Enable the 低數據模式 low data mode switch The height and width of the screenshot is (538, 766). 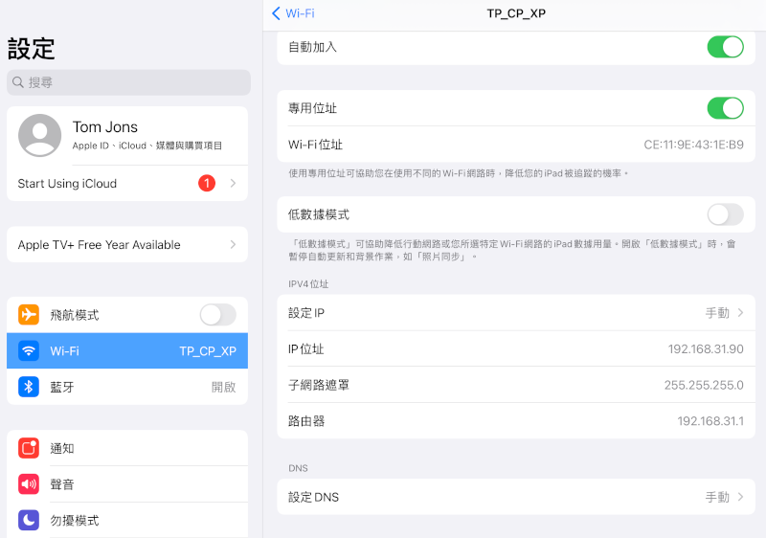coord(725,214)
